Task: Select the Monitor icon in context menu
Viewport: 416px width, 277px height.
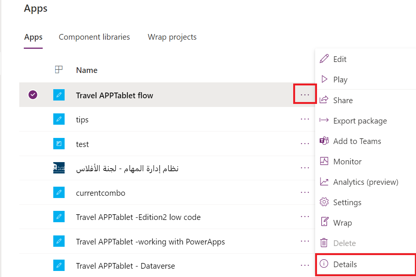Action: click(324, 161)
